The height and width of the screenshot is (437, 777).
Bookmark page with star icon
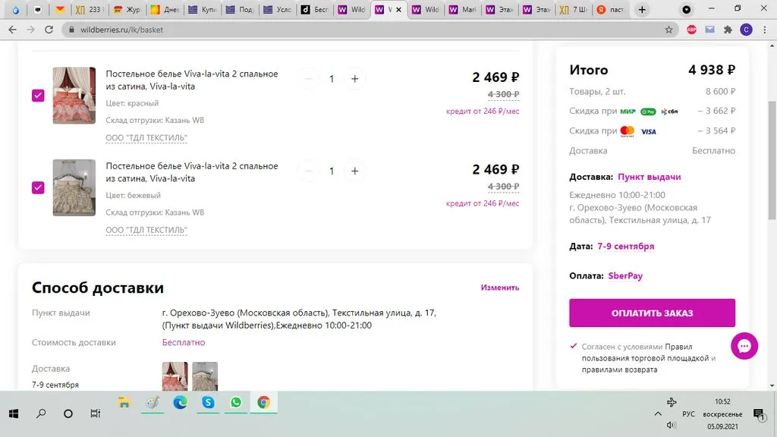tap(668, 30)
